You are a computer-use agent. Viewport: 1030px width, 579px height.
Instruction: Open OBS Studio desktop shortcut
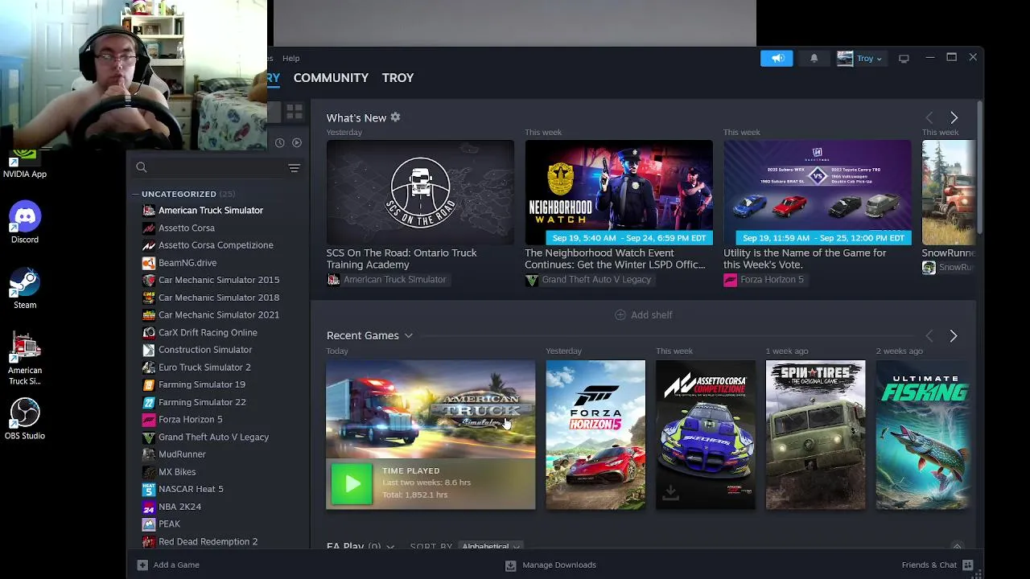(x=25, y=418)
